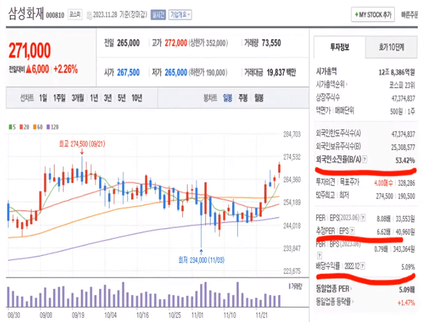Click the 거래량 value 73,550
Viewport: 427px width, 322px height.
tap(271, 43)
